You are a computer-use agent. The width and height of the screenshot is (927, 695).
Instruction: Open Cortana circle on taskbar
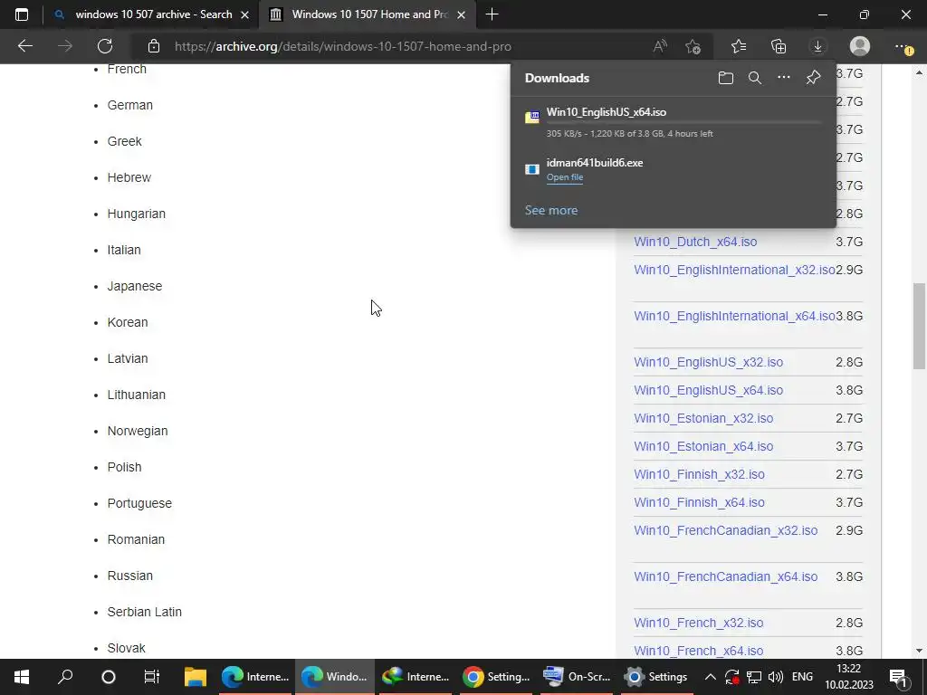(x=109, y=677)
